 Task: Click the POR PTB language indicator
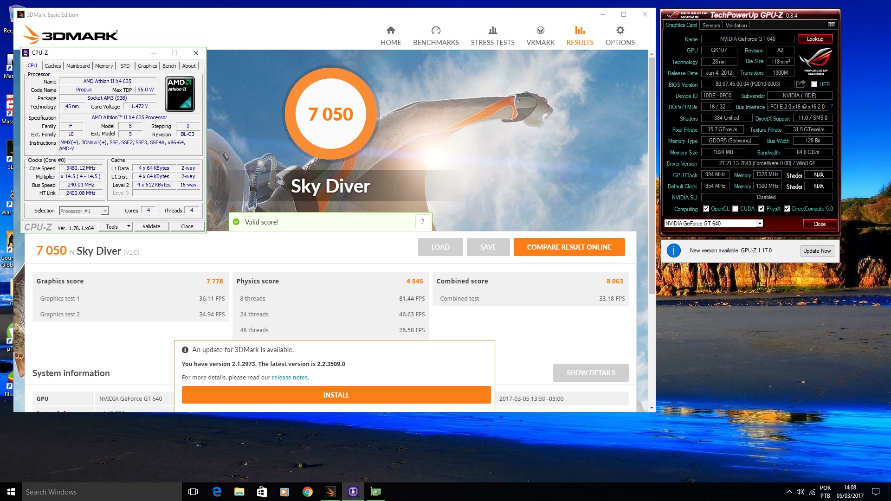[x=825, y=492]
